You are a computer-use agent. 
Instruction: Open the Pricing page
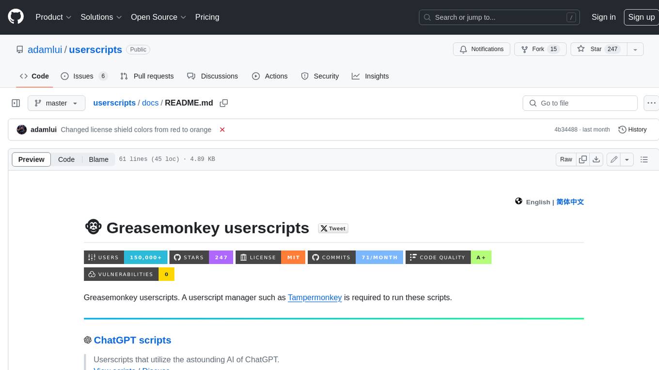207,17
